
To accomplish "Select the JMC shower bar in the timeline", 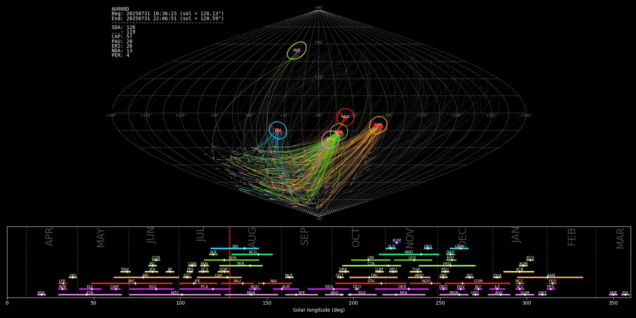I will pyautogui.click(x=132, y=283).
